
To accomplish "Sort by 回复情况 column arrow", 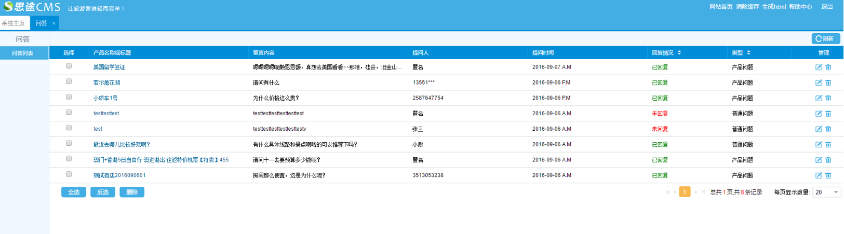I will tap(679, 53).
